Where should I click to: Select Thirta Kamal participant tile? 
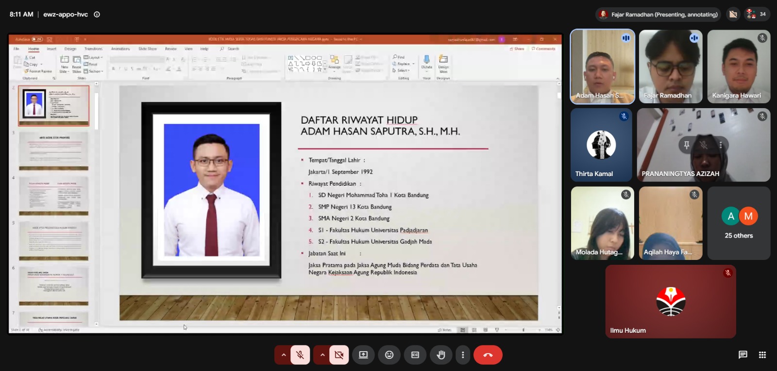click(602, 145)
